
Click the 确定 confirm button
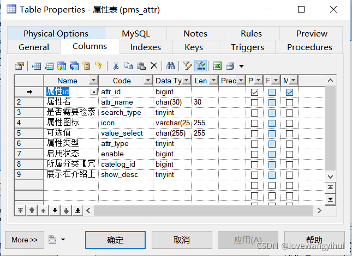[115, 240]
